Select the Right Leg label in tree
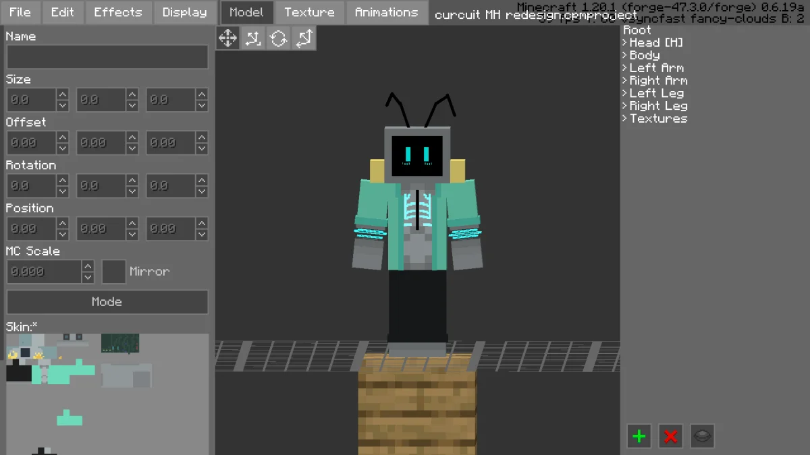The image size is (810, 455). (659, 106)
